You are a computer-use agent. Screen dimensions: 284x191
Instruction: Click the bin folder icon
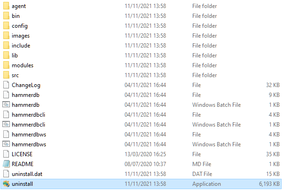(6, 16)
